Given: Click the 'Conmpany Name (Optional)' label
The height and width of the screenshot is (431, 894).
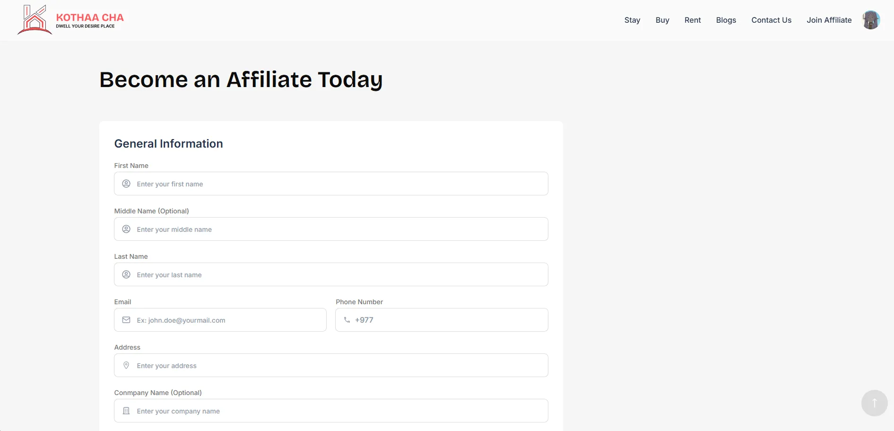Looking at the screenshot, I should coord(158,393).
